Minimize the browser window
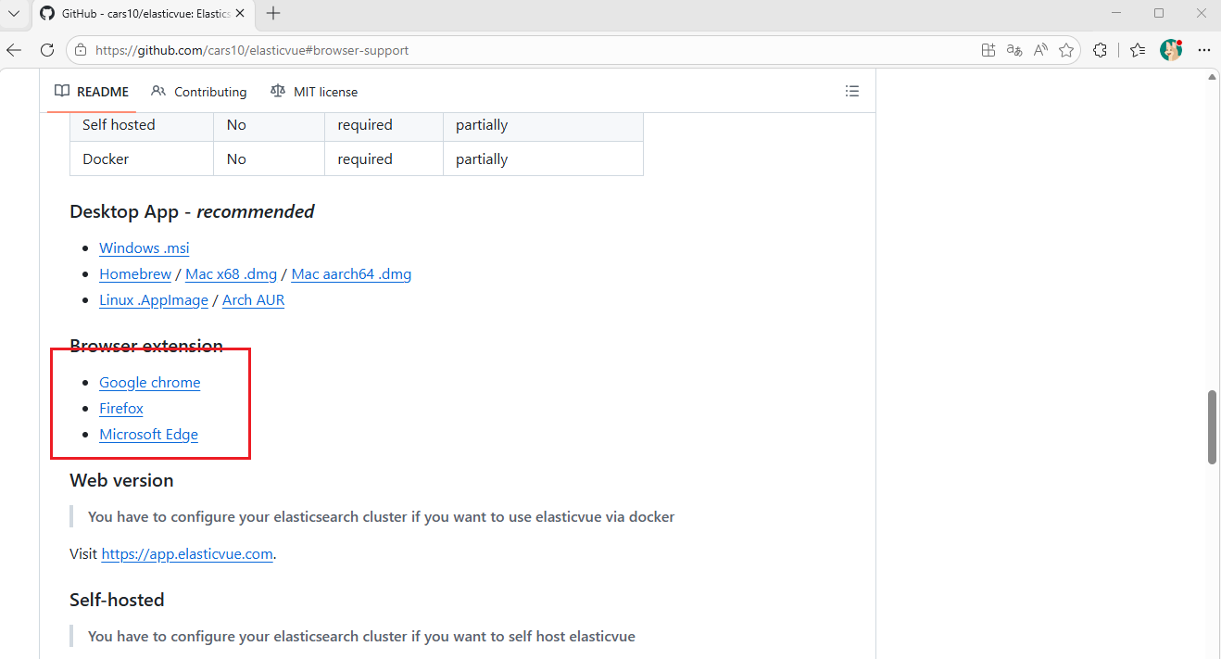The height and width of the screenshot is (659, 1221). pyautogui.click(x=1115, y=14)
